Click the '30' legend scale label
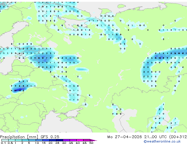The image size is (187, 144). point(64,143)
